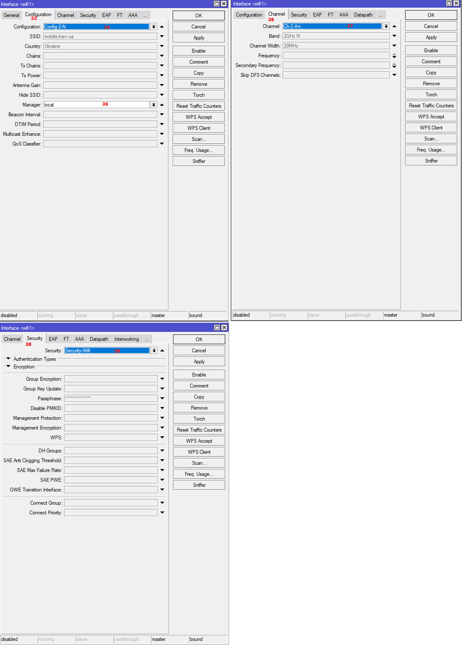Collapse the Encryption section

8,367
